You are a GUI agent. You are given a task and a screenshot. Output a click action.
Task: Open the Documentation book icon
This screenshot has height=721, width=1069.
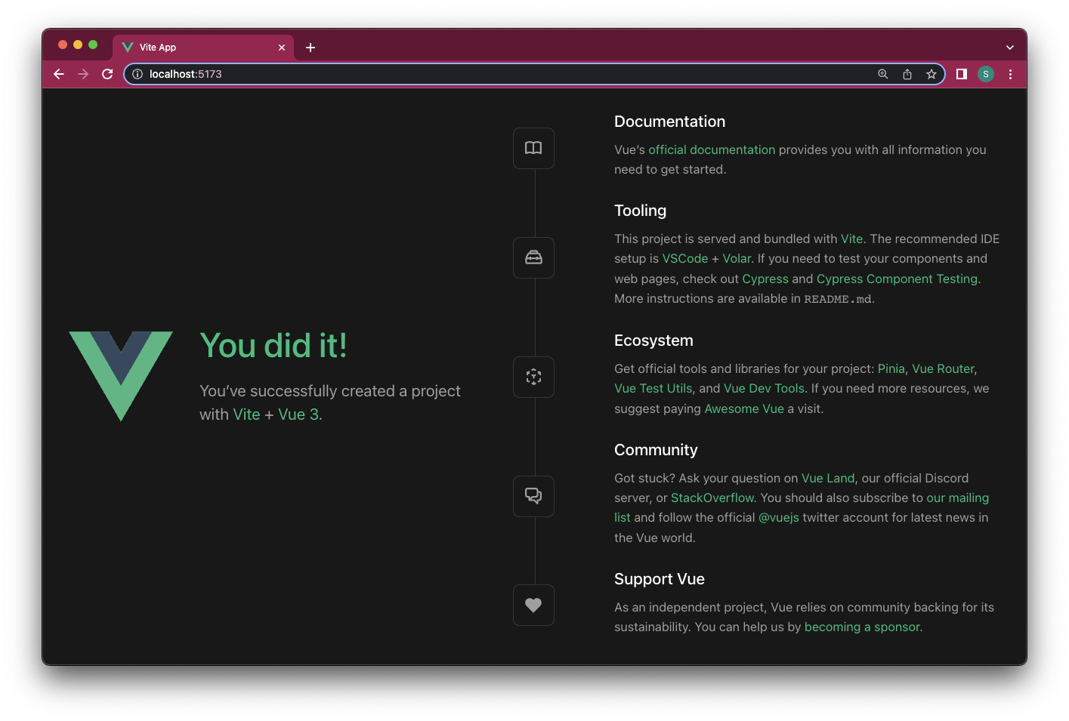(x=533, y=148)
